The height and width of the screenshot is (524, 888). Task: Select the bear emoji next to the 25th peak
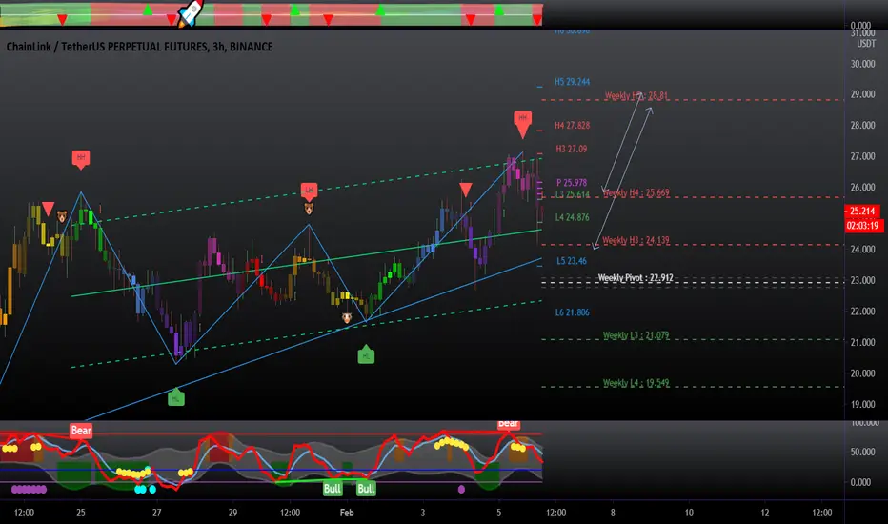tap(62, 216)
